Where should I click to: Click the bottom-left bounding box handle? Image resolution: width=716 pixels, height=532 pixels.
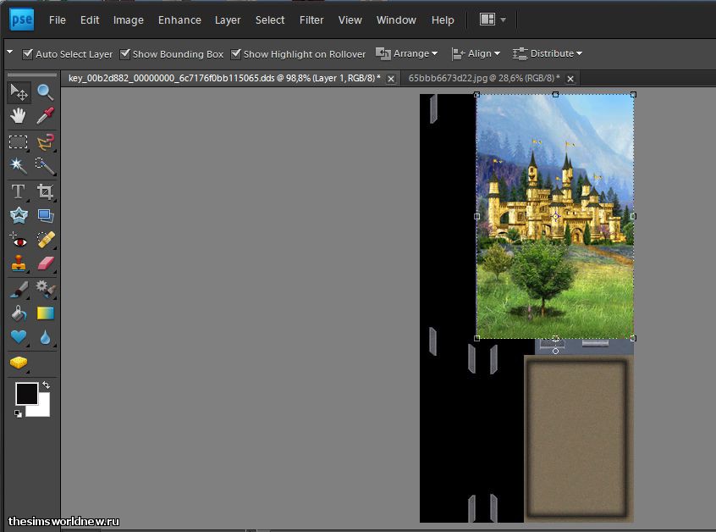click(x=476, y=338)
